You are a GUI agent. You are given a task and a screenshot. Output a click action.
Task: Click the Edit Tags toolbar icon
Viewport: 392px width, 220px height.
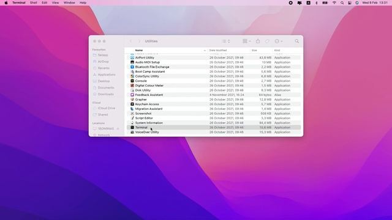point(267,41)
